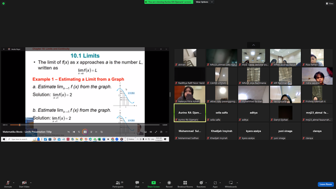Click Media Player next track button

[96, 132]
